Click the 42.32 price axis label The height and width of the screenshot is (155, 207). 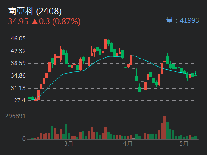click(18, 51)
